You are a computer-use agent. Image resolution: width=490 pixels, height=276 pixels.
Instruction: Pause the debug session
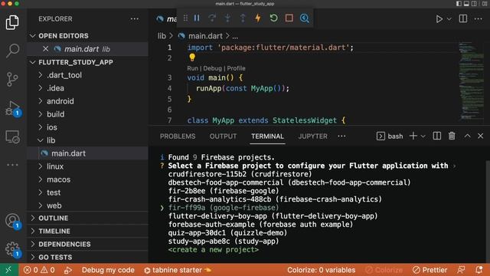pyautogui.click(x=197, y=18)
